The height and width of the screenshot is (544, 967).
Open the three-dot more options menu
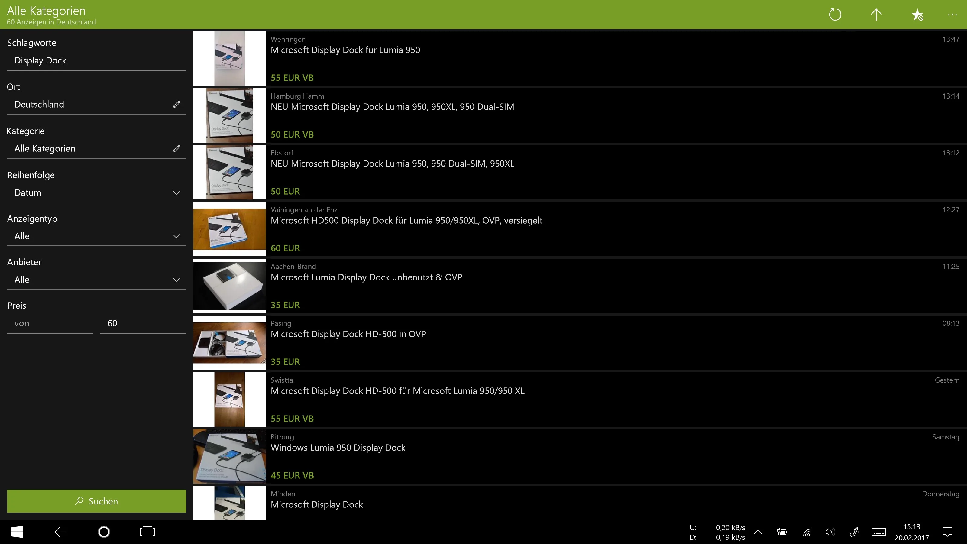(x=952, y=15)
